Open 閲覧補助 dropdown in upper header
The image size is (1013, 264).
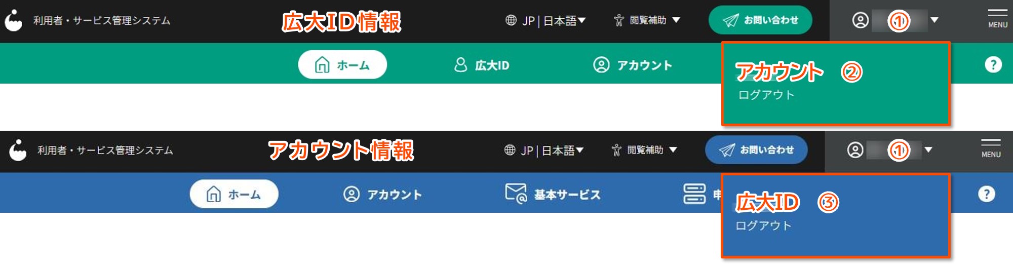(647, 20)
